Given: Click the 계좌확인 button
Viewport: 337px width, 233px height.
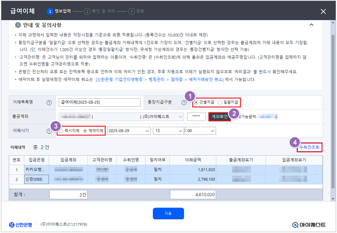Looking at the screenshot, I should tap(219, 117).
